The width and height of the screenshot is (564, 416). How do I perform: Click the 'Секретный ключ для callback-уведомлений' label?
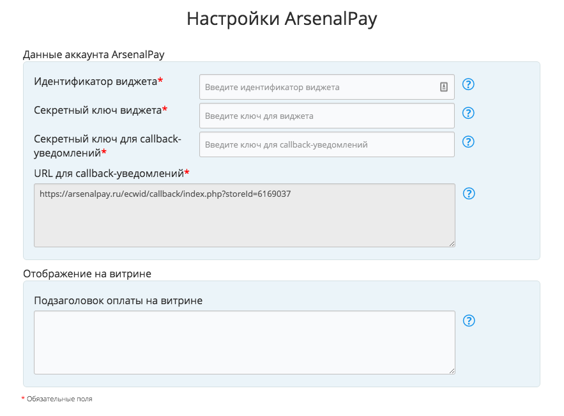click(x=107, y=146)
